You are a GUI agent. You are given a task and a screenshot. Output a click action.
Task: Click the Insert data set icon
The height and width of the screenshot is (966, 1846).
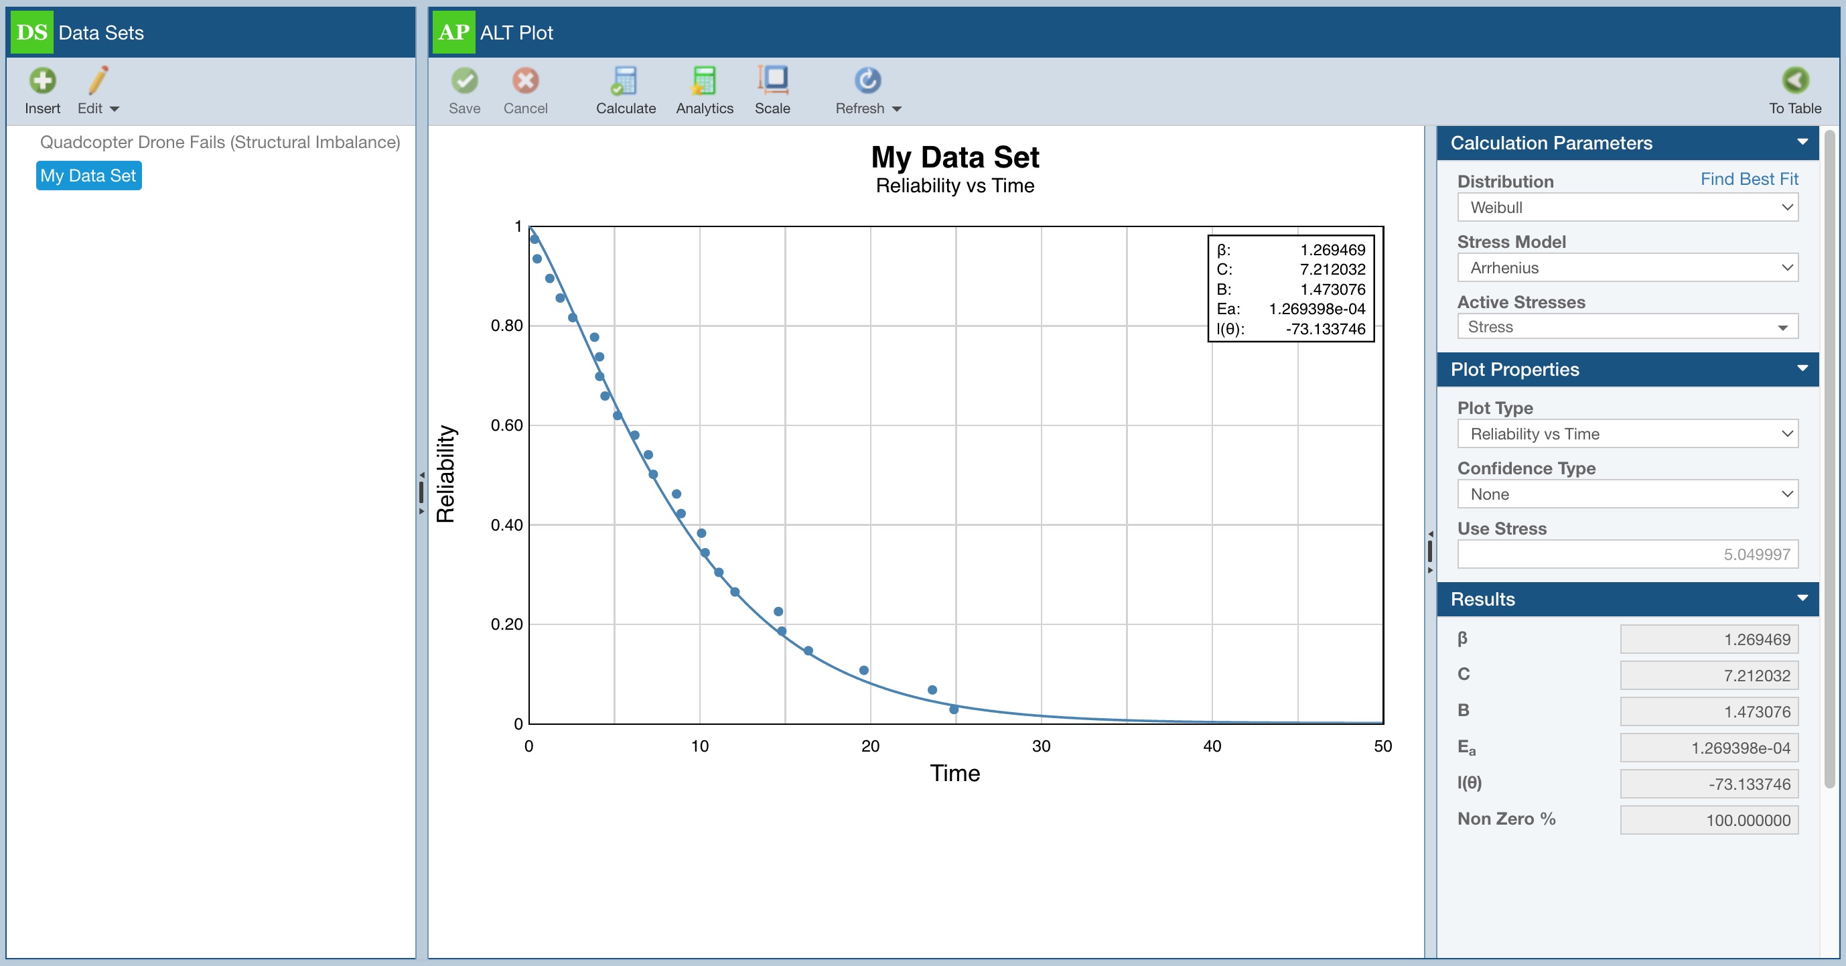point(42,82)
